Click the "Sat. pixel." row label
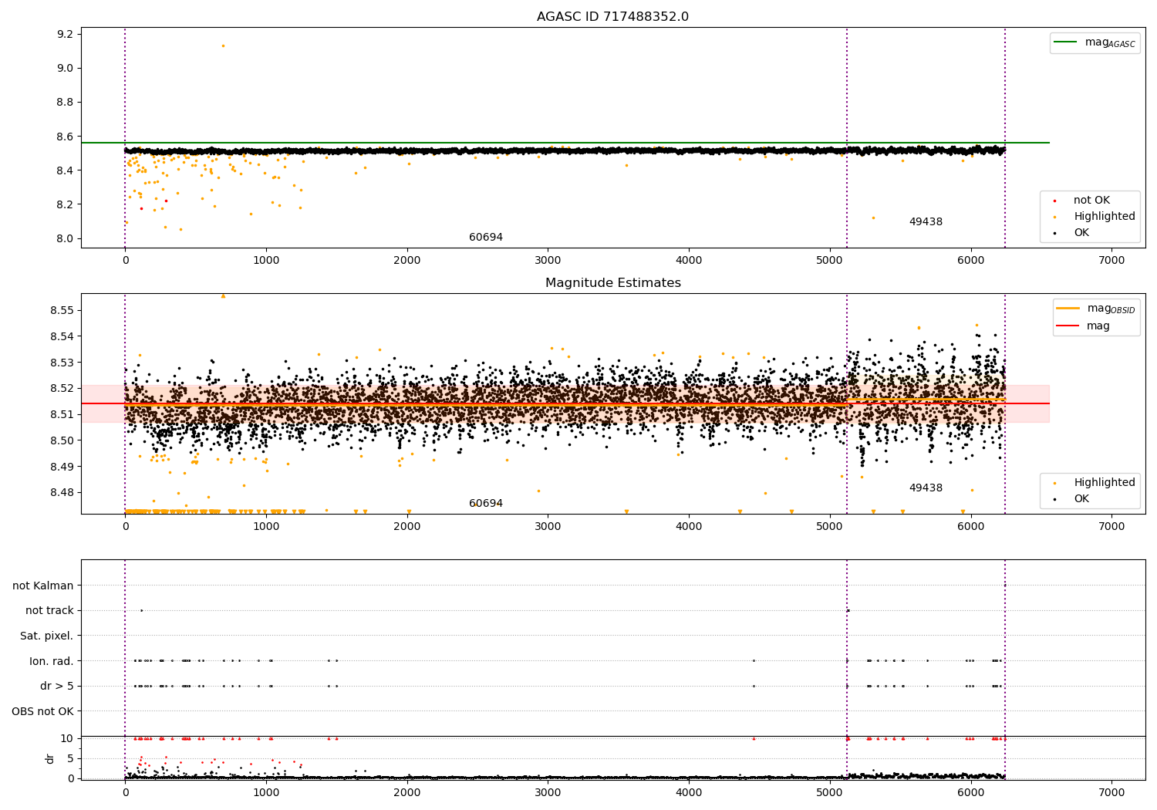This screenshot has height=810, width=1157. [x=47, y=636]
